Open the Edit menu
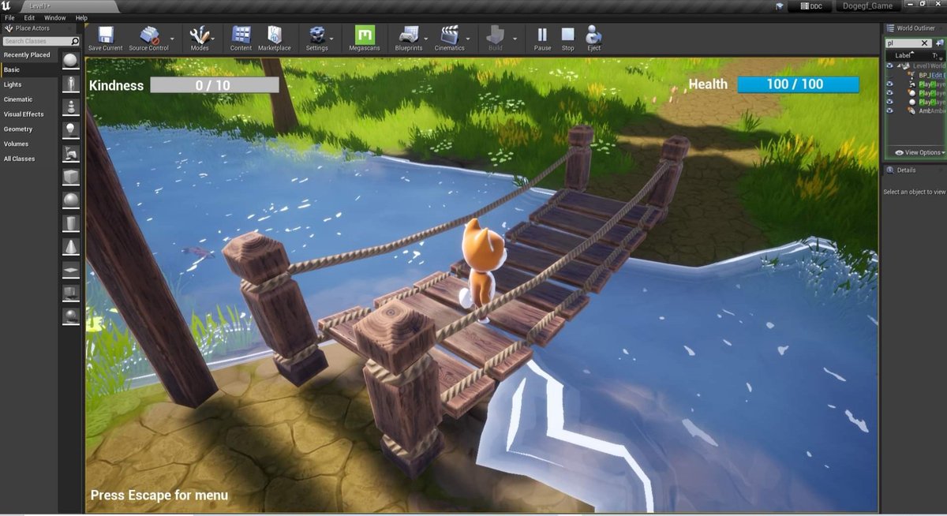 (x=29, y=17)
